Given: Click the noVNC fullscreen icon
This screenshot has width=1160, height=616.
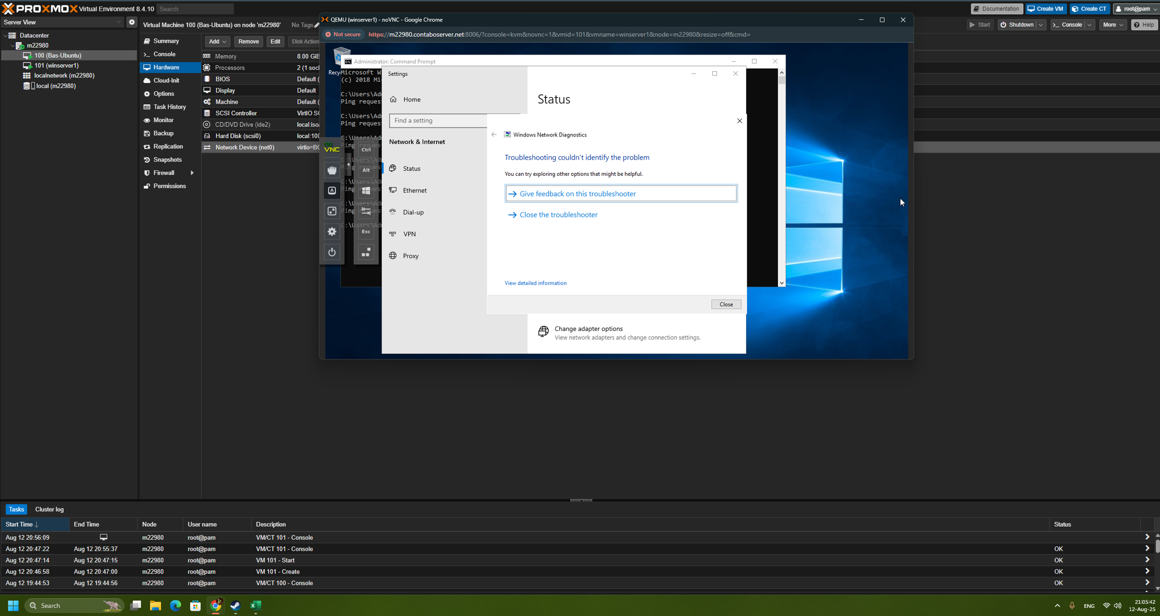Looking at the screenshot, I should [332, 211].
